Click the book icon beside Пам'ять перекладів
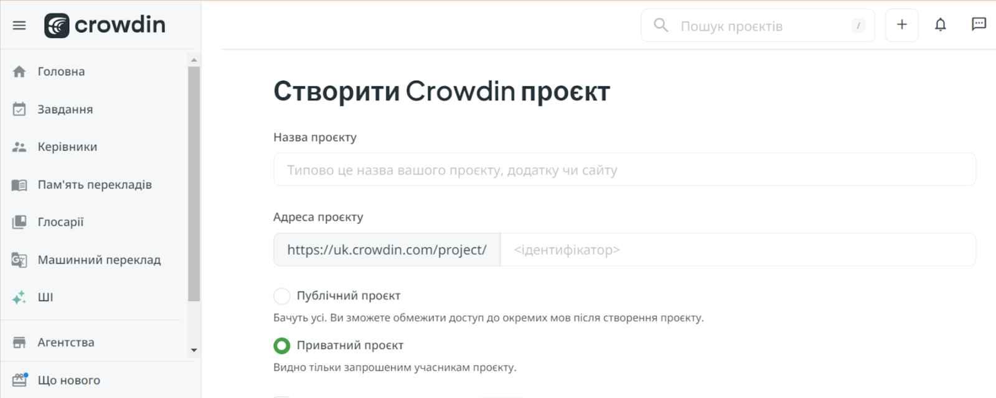996x398 pixels. [19, 185]
